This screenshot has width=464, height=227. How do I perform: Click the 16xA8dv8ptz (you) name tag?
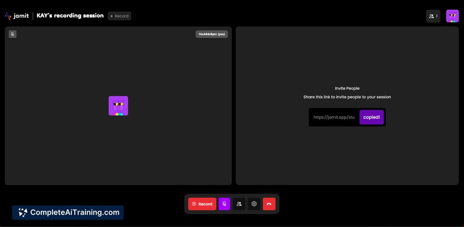coord(212,34)
